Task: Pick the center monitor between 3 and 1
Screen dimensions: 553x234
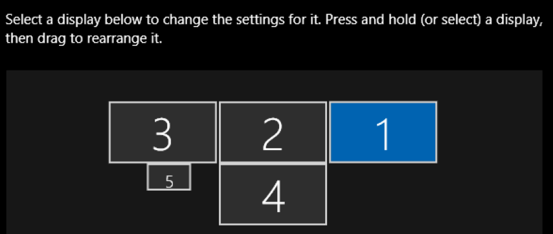Action: tap(273, 133)
